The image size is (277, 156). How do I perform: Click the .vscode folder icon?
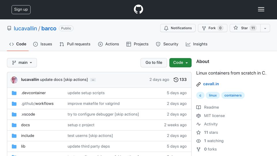tap(14, 114)
